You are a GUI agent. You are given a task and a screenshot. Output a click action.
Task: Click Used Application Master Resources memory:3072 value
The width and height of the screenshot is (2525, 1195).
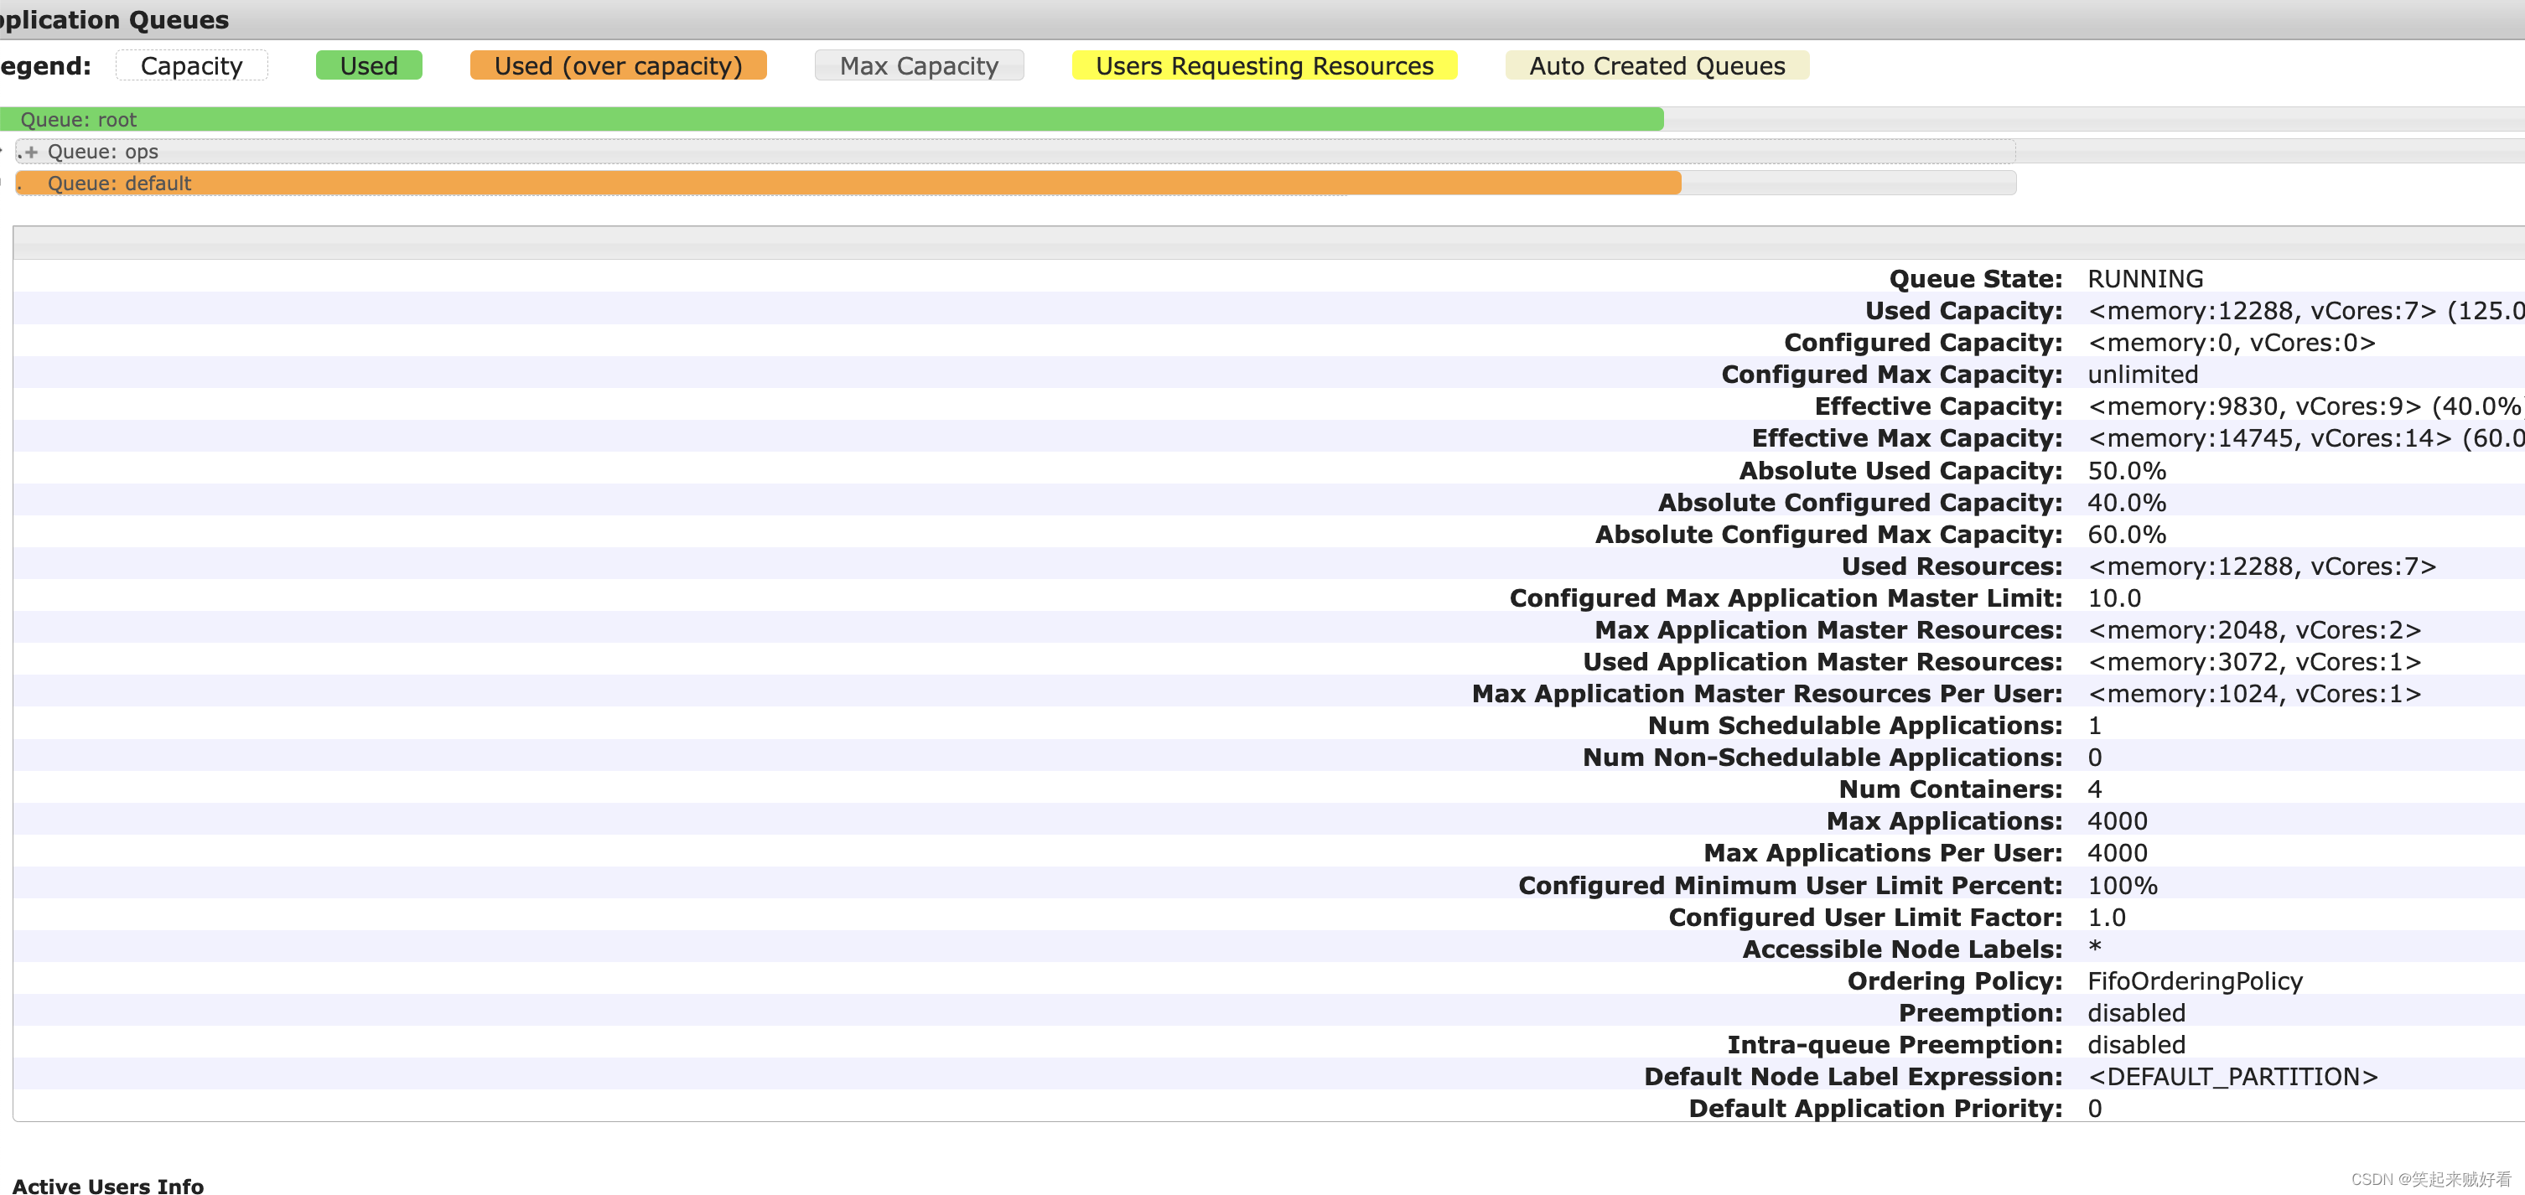click(2254, 662)
